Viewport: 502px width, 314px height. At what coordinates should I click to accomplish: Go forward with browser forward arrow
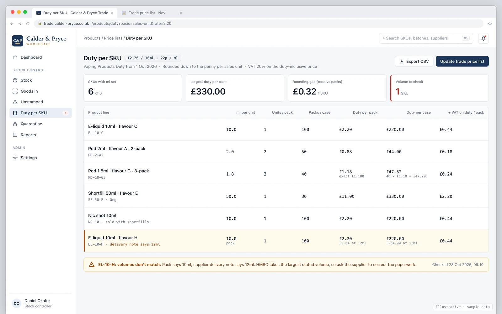pyautogui.click(x=20, y=24)
